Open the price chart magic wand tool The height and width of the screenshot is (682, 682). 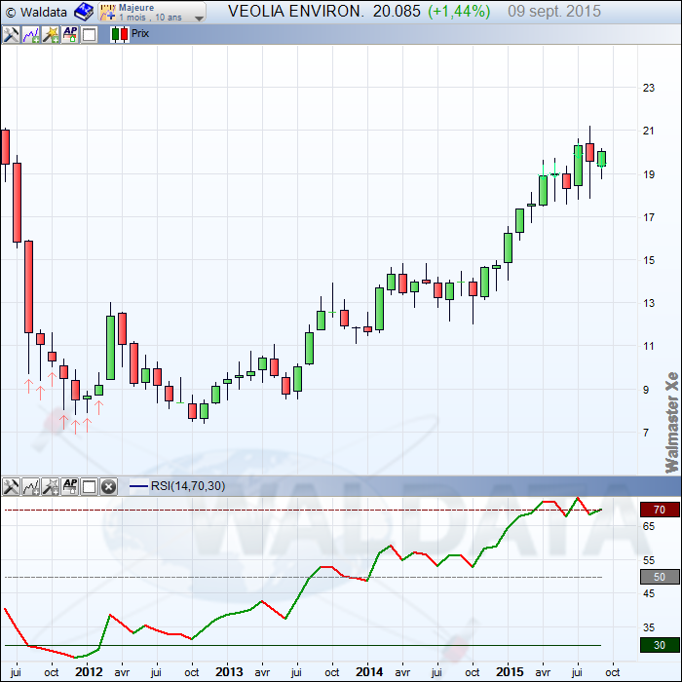coord(51,34)
